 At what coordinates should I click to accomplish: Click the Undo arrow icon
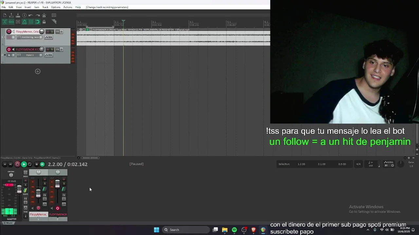pyautogui.click(x=31, y=15)
